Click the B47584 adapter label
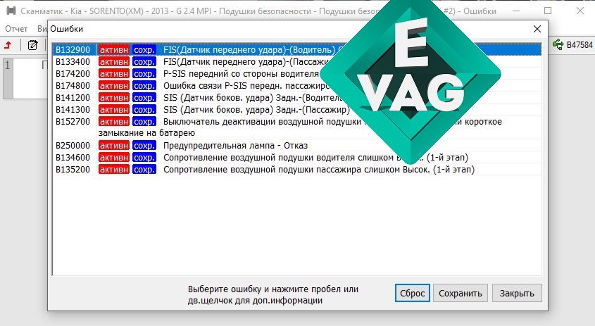The height and width of the screenshot is (326, 595). tap(580, 45)
